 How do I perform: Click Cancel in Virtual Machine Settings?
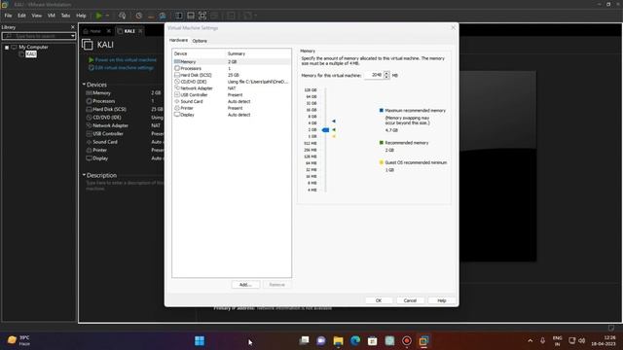pos(410,300)
